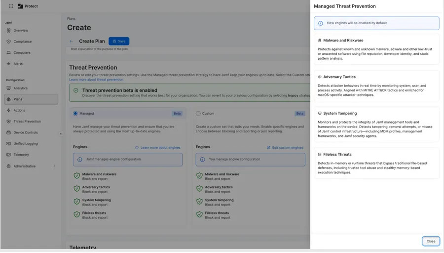
Task: Click the back arrow beside Create Plan
Action: (71, 42)
